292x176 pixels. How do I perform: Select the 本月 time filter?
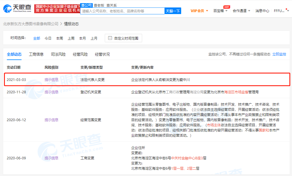82,38
